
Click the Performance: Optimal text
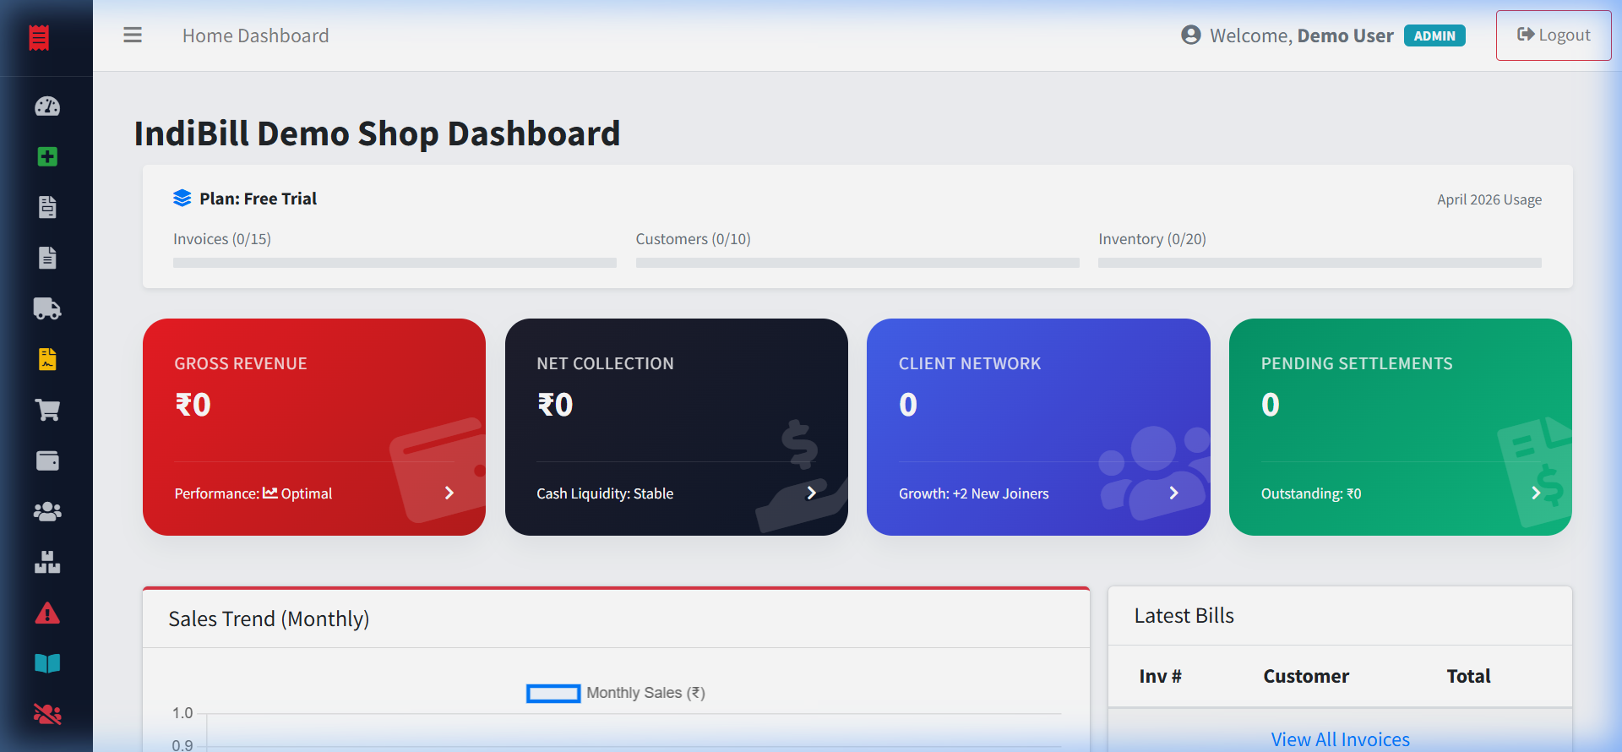tap(253, 493)
